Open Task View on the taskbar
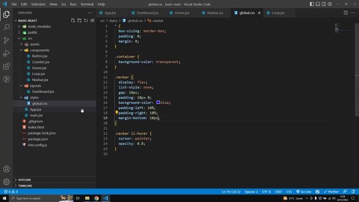Screen dimensions: 359x202 coord(77,198)
